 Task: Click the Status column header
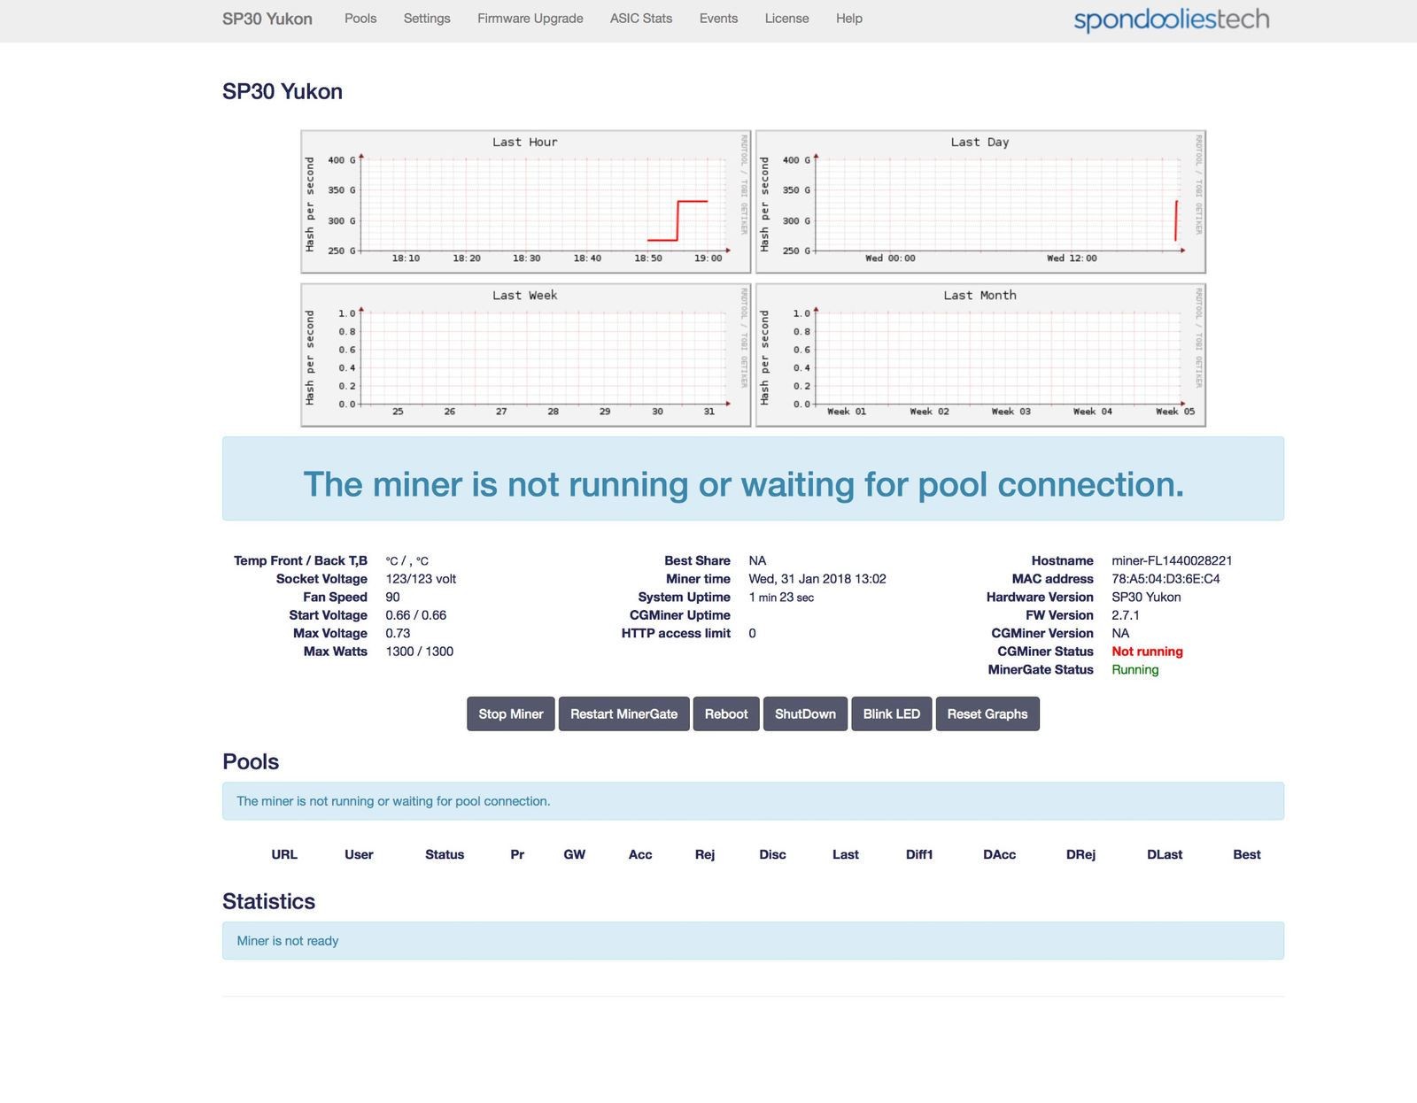(x=445, y=854)
